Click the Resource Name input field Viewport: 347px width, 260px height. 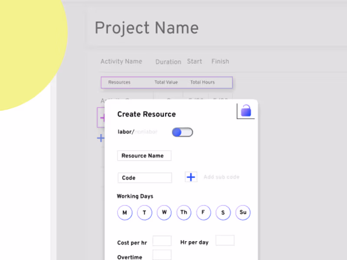(144, 156)
